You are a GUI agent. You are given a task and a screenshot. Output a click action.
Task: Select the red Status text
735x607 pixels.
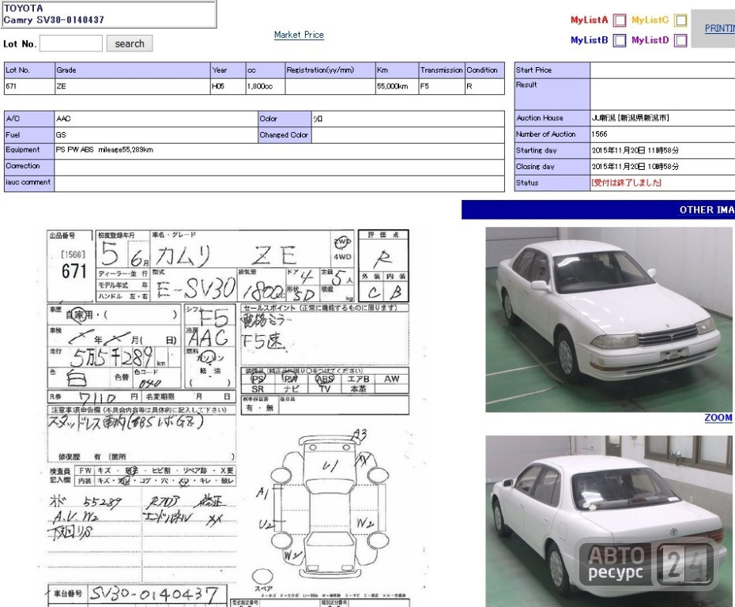(626, 183)
